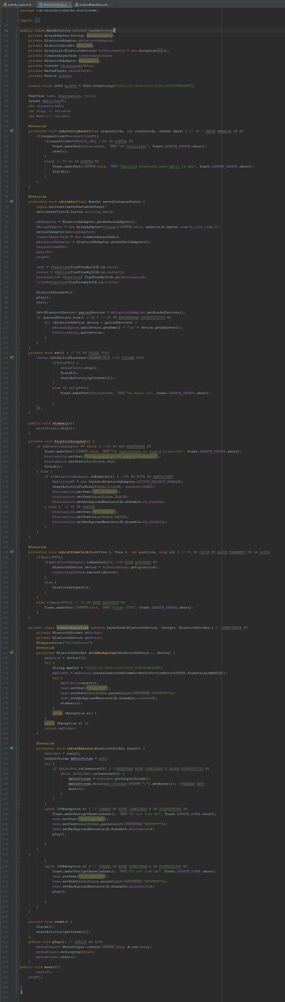Select the MainActivity.java editor tab
285x1002 pixels.
coord(55,5)
